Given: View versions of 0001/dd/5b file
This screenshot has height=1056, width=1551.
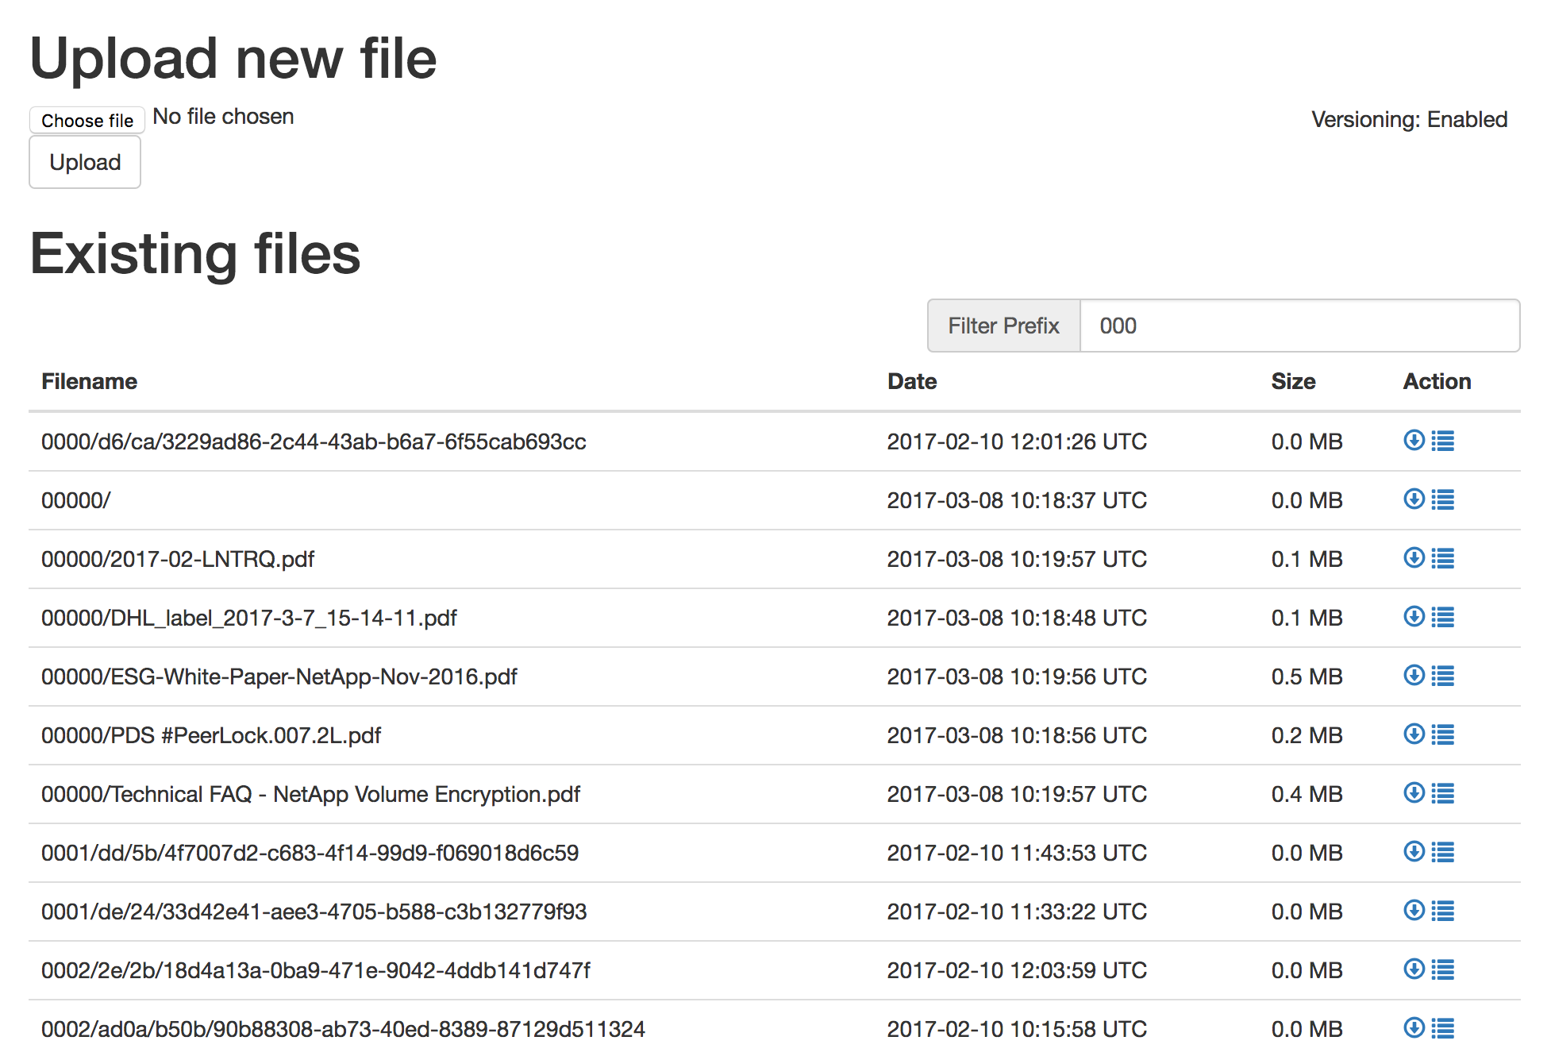Looking at the screenshot, I should coord(1443,852).
